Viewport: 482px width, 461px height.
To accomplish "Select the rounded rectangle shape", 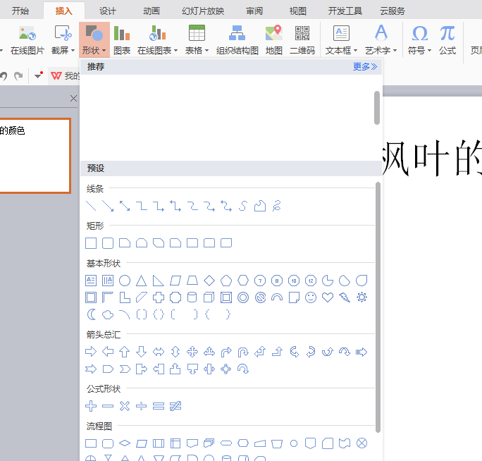I will (108, 243).
